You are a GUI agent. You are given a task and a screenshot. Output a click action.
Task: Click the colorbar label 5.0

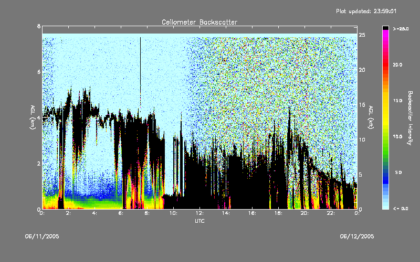pos(398,172)
